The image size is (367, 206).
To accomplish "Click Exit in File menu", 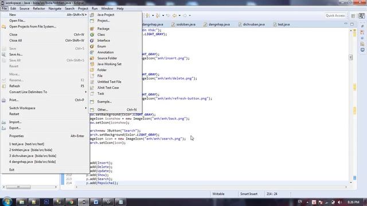I will click(x=11, y=170).
